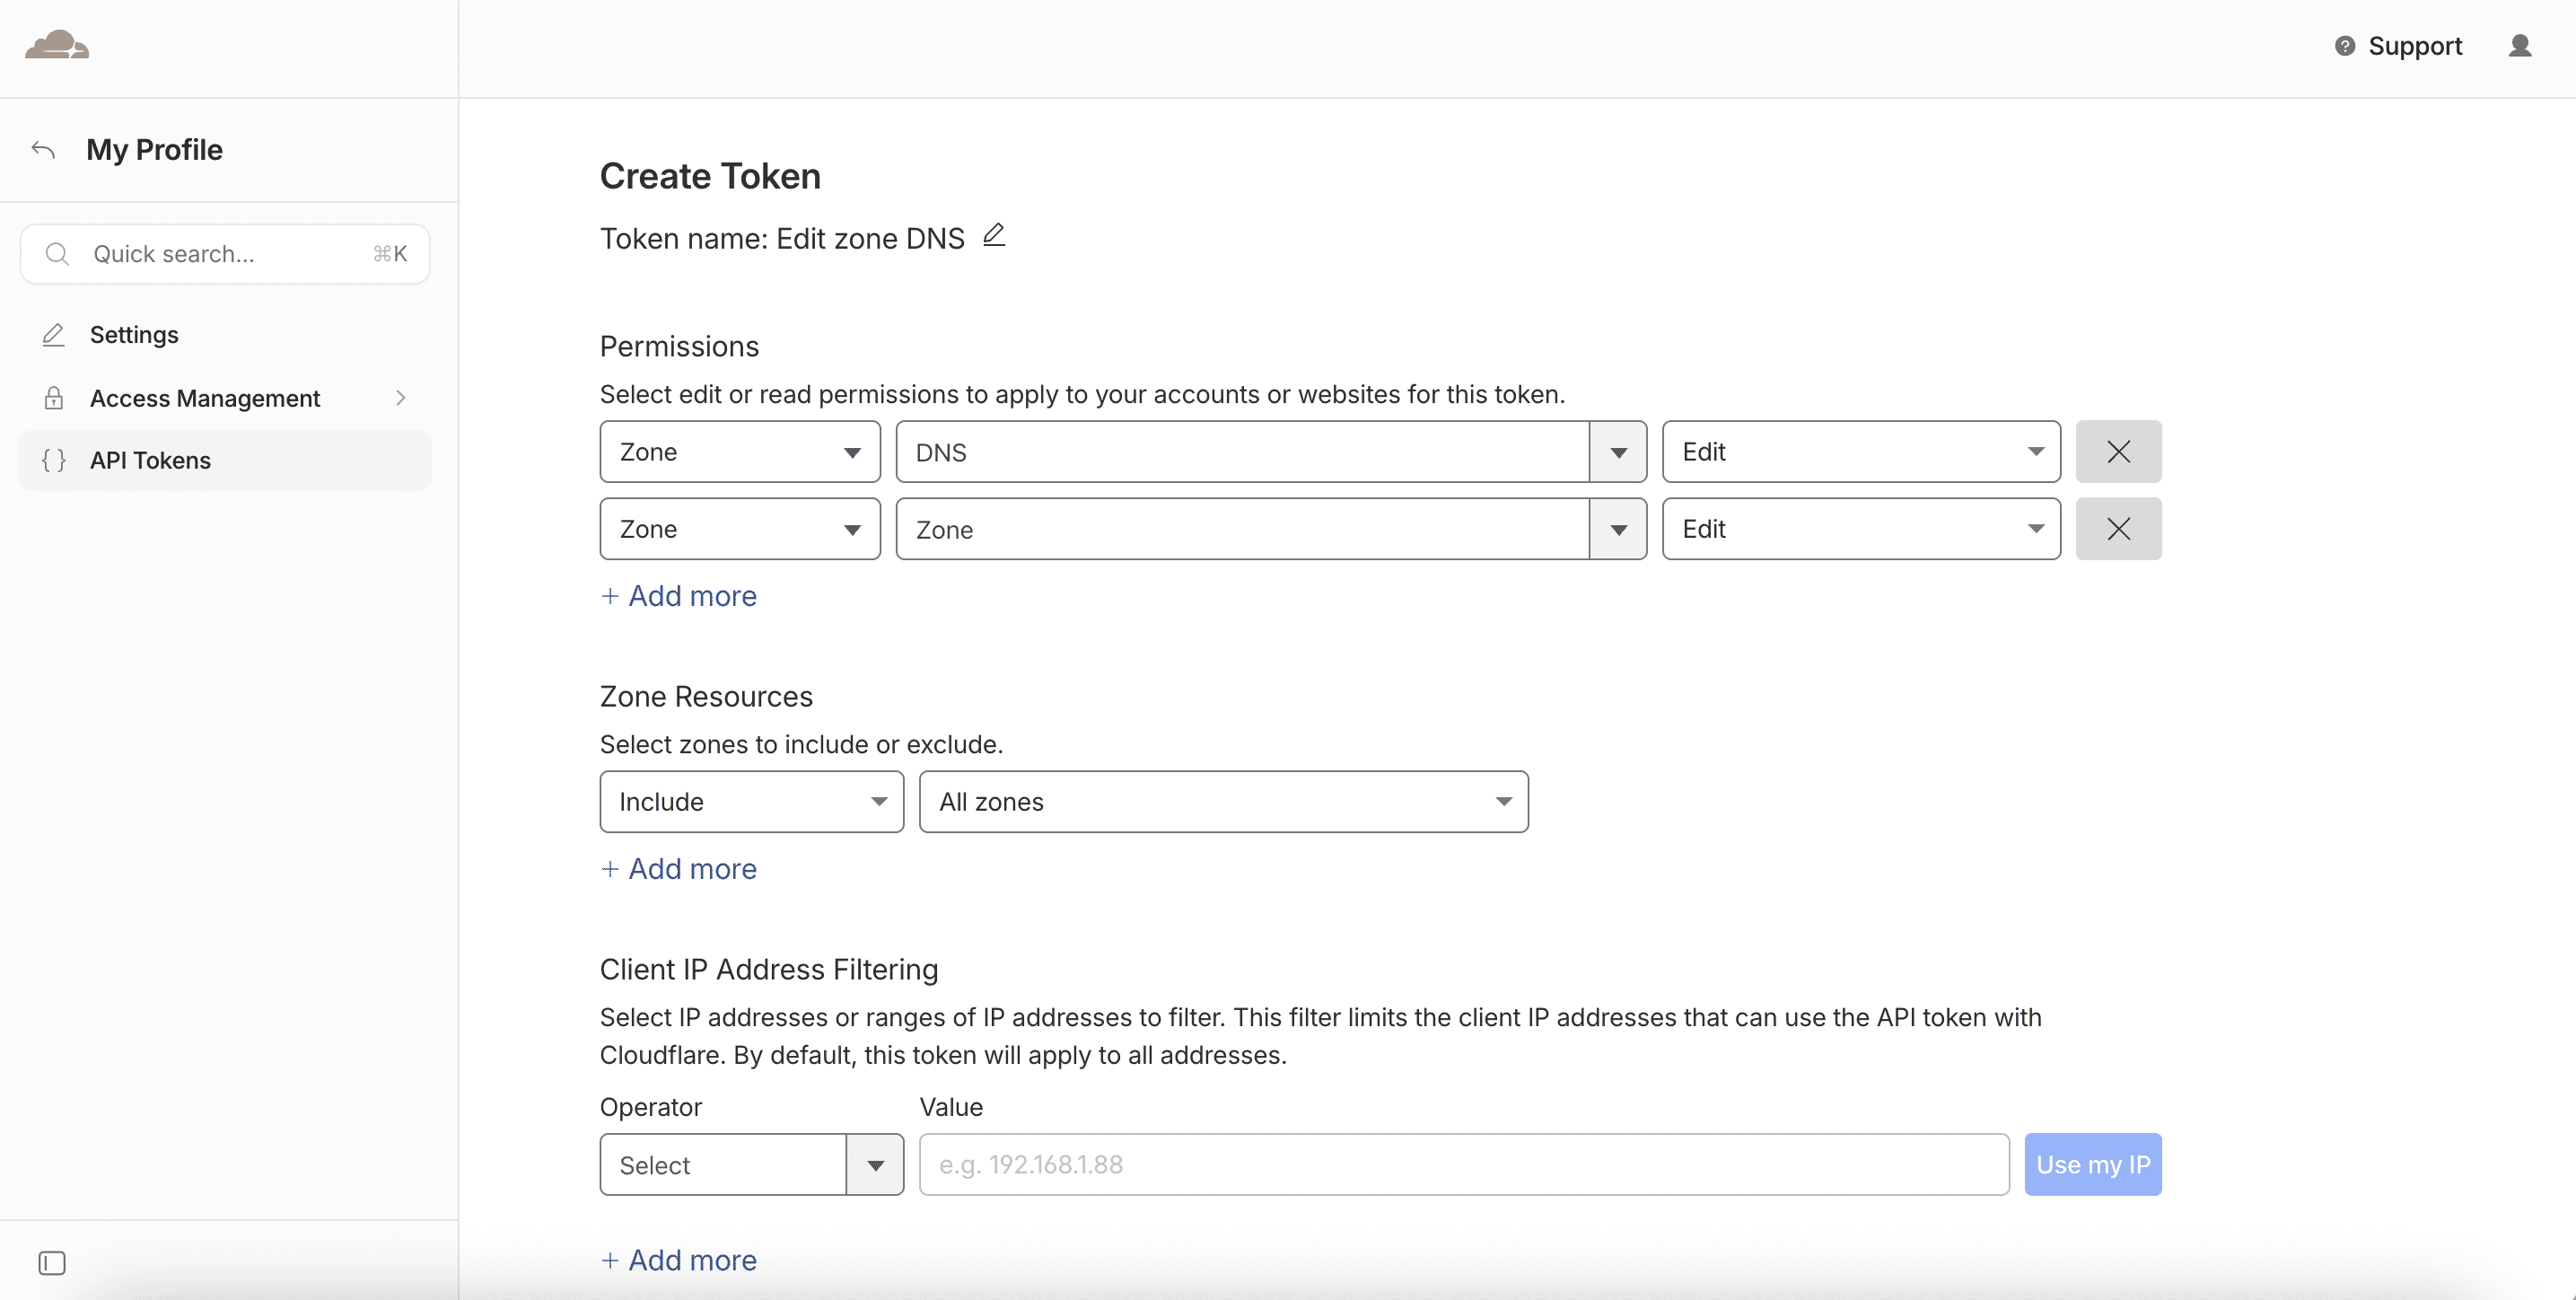
Task: Open the Edit access dropdown for Zone row
Action: (1861, 529)
